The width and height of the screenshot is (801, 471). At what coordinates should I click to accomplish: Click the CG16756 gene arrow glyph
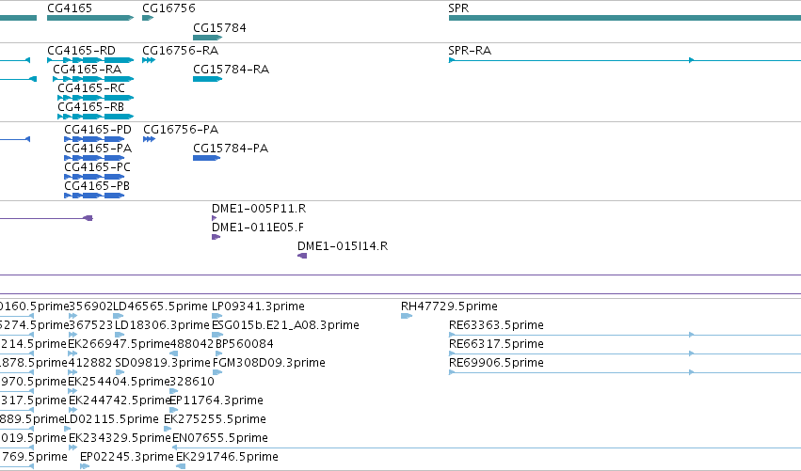(x=148, y=18)
